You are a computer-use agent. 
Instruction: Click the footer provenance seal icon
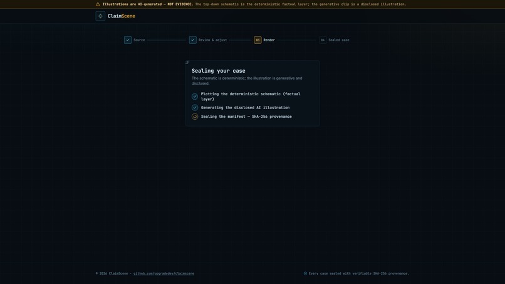tap(305, 273)
